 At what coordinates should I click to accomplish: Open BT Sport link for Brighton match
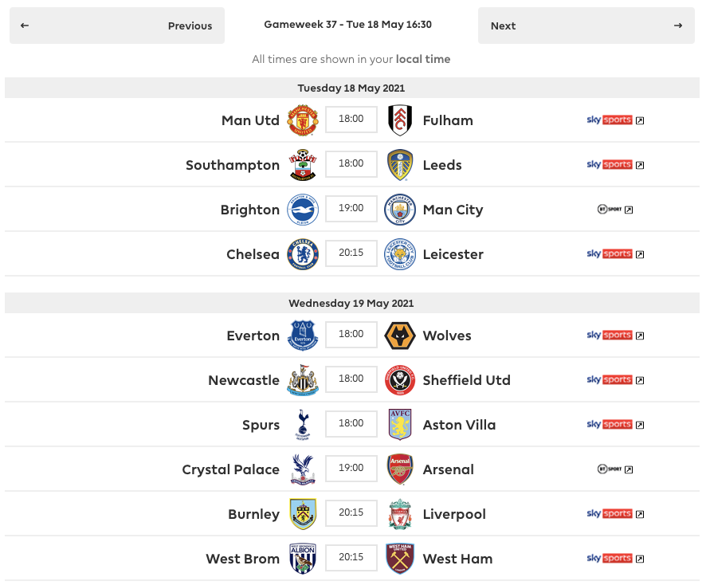(615, 210)
